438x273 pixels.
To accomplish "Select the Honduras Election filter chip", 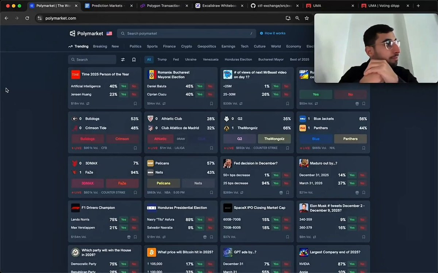I will [x=238, y=59].
